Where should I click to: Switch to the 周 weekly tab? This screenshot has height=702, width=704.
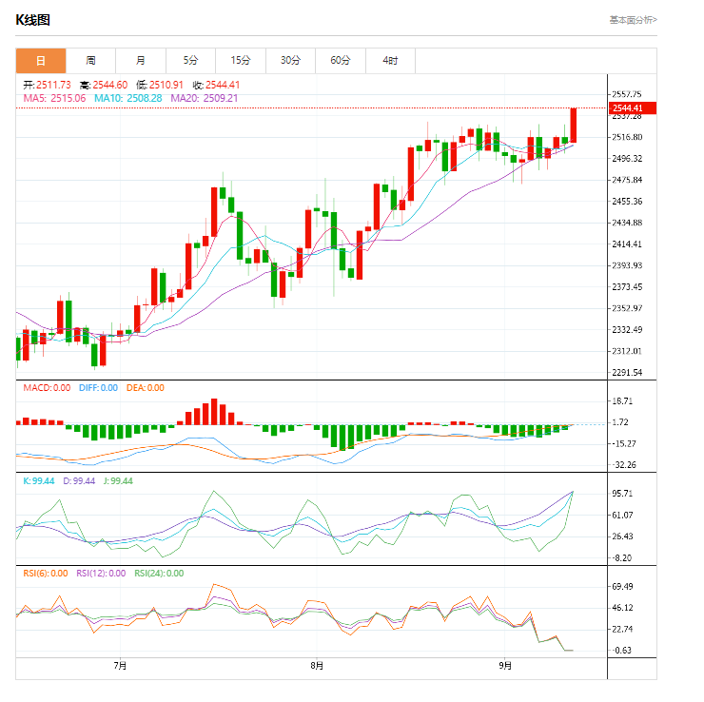click(x=90, y=61)
